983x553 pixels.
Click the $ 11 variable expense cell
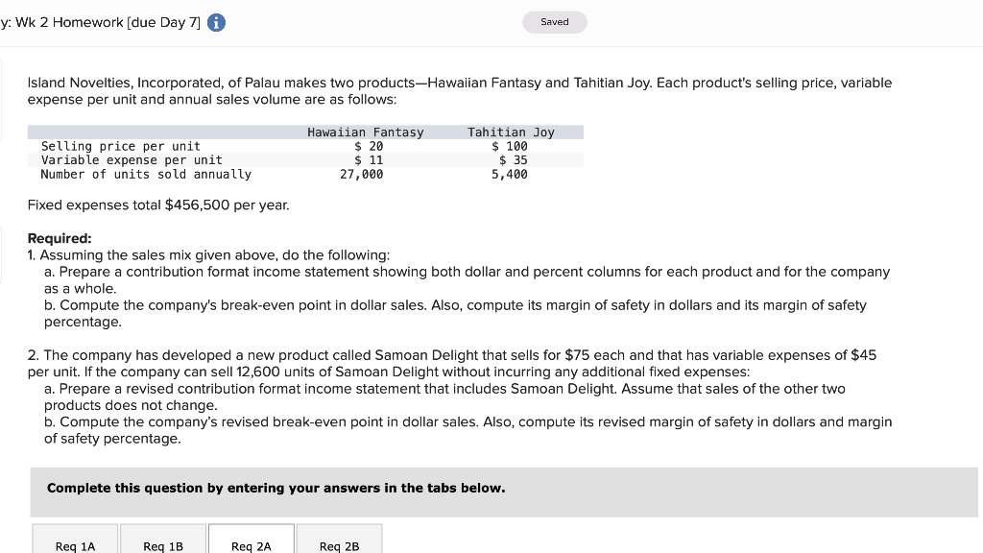[369, 160]
